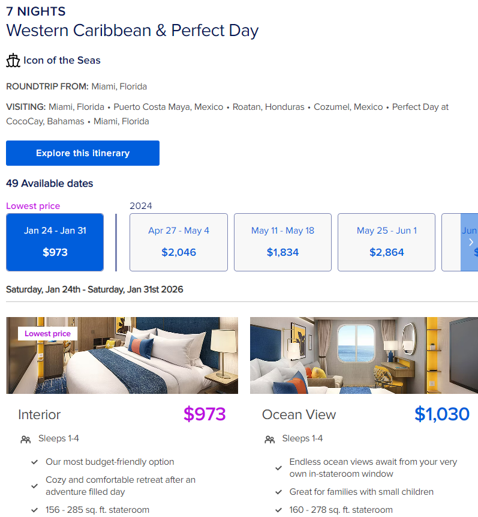Choose the May 11 - May 18 sailing
The width and height of the screenshot is (478, 517).
click(x=282, y=243)
